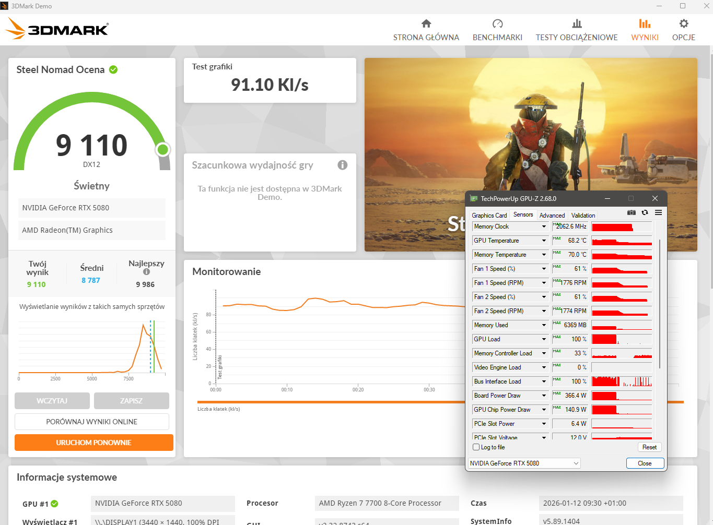Click the GPU-Z camera screenshot icon
Viewport: 713px width, 525px height.
pos(632,213)
